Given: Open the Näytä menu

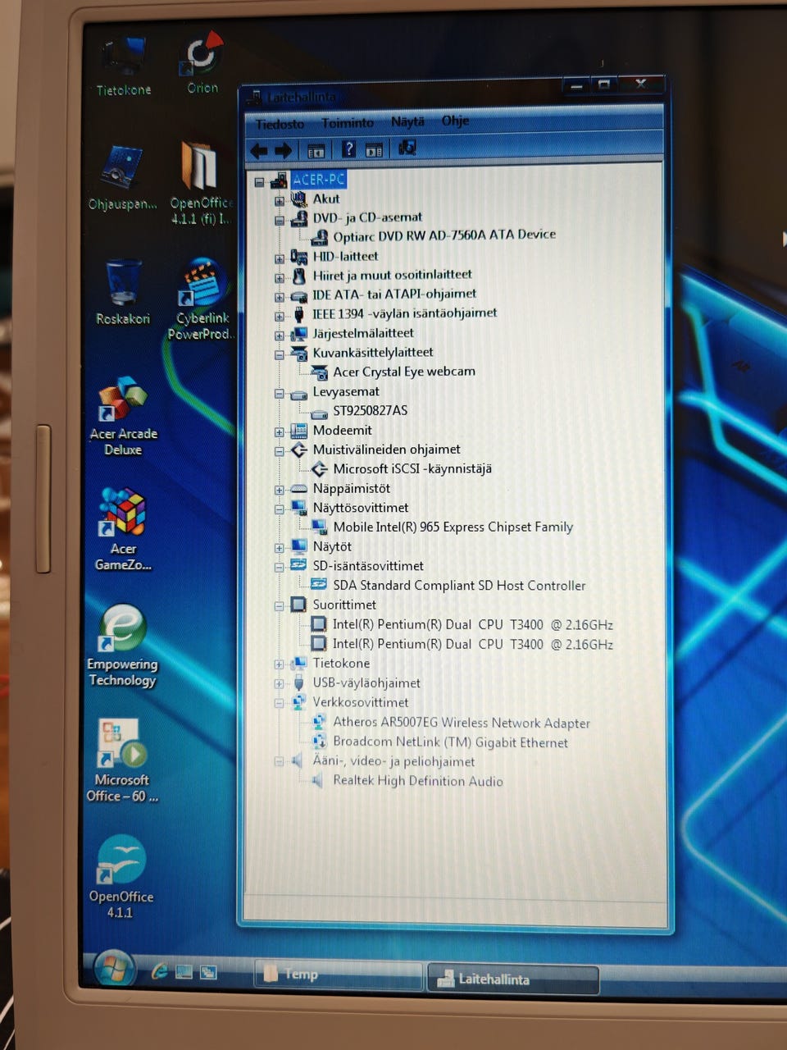Looking at the screenshot, I should click(407, 121).
